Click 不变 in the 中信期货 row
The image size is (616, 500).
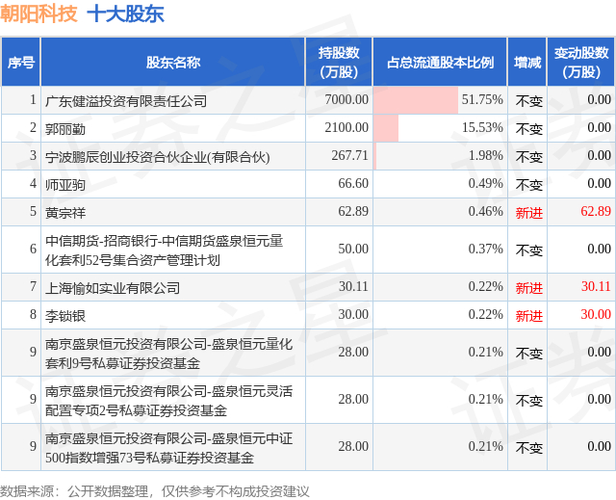click(529, 250)
